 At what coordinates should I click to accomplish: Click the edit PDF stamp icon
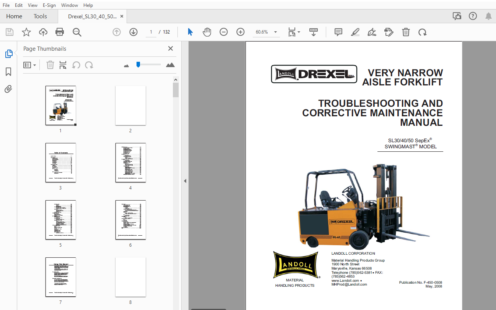[389, 32]
